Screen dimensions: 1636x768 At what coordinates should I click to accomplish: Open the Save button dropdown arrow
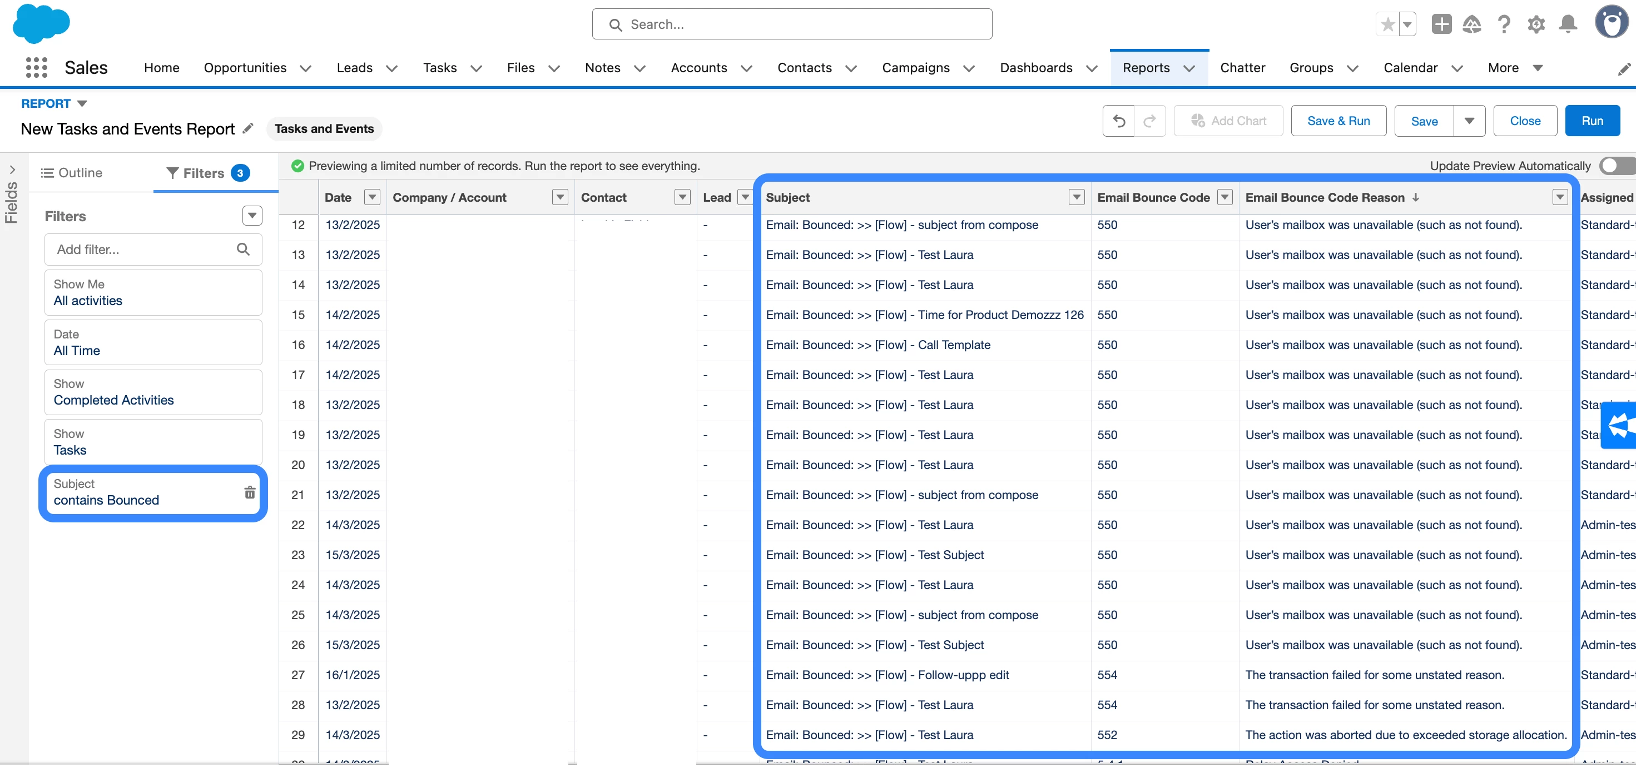tap(1469, 121)
